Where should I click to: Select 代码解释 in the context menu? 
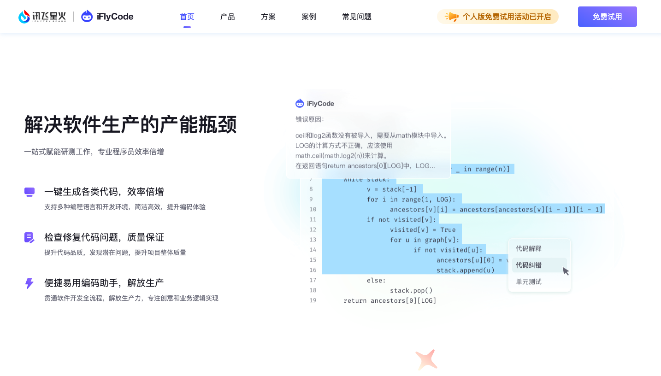pos(529,248)
